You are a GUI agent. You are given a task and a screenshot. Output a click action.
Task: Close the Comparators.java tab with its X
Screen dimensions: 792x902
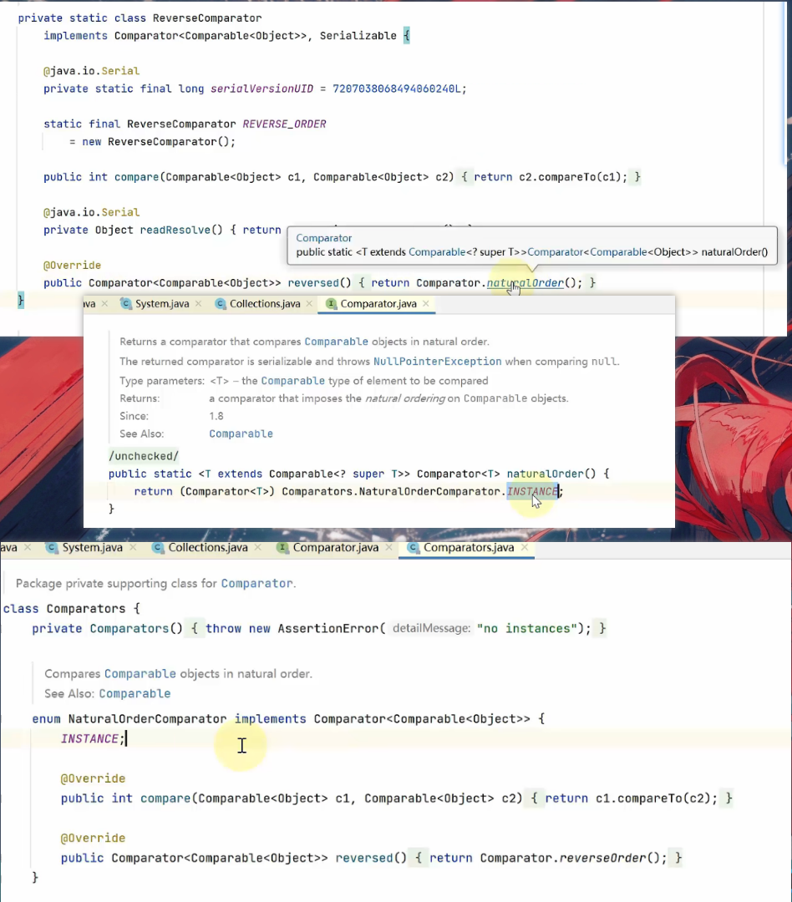pyautogui.click(x=524, y=547)
